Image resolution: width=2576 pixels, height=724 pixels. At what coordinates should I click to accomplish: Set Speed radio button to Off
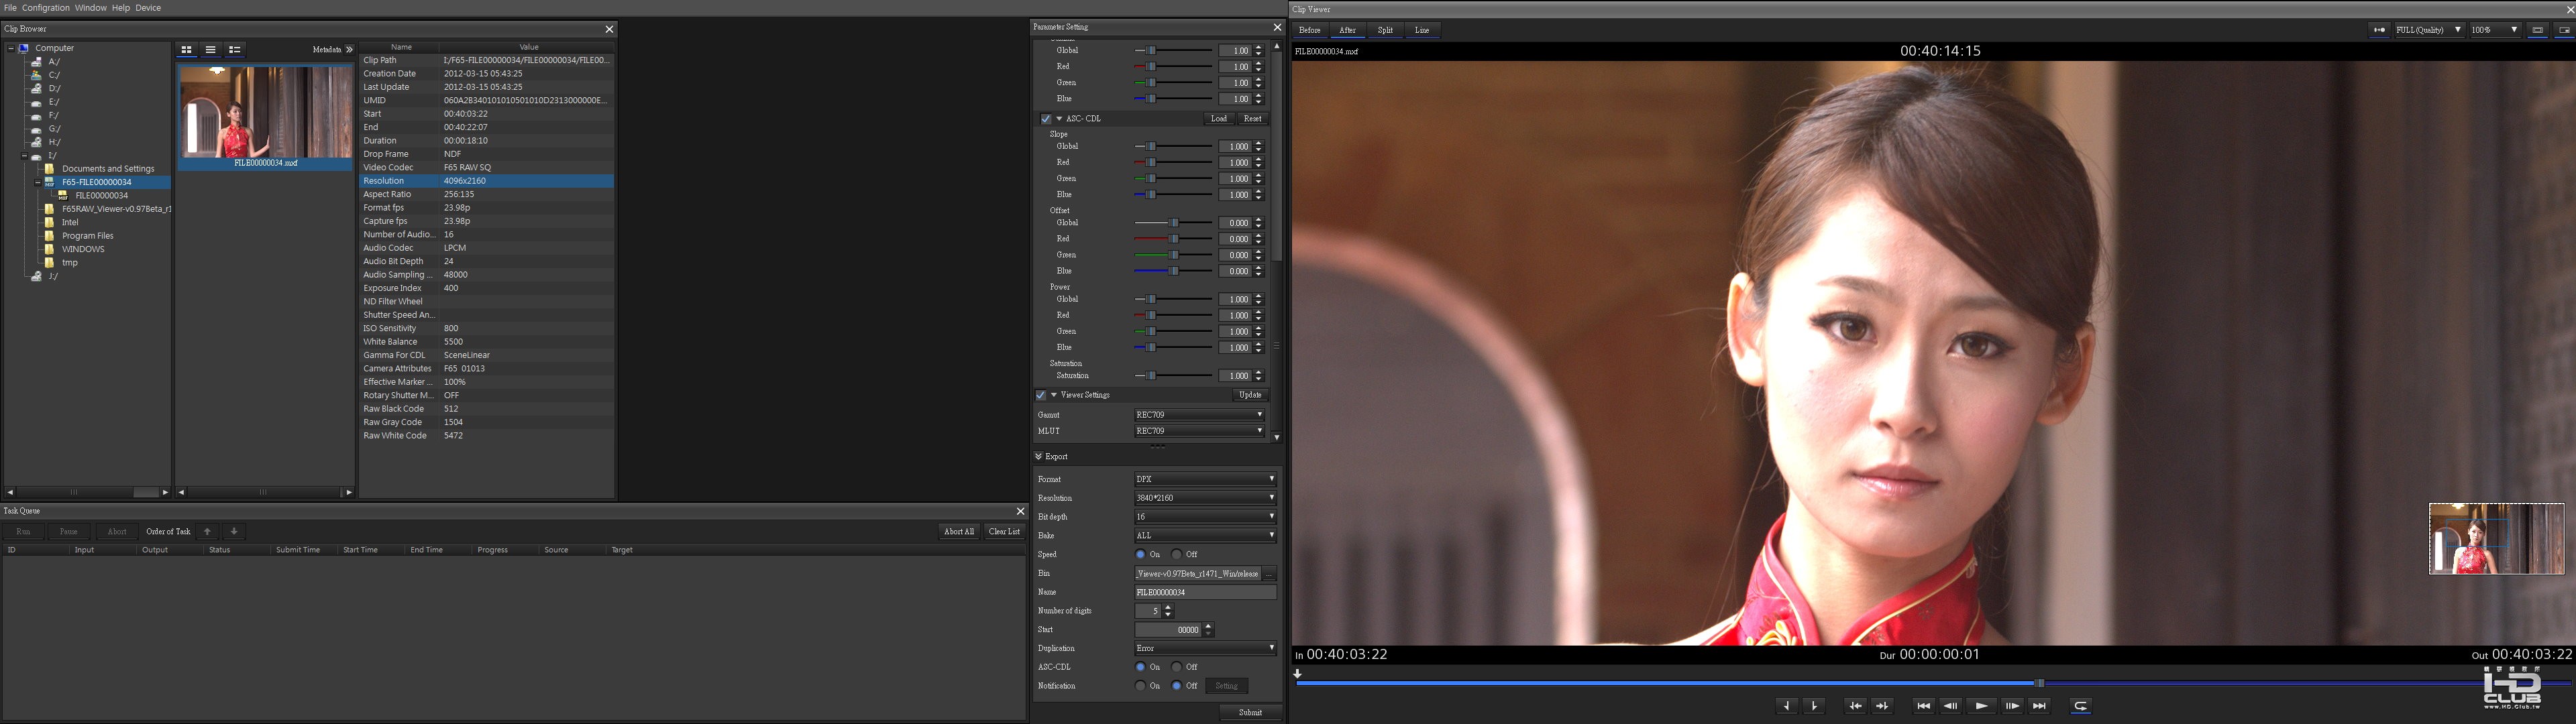point(1177,555)
